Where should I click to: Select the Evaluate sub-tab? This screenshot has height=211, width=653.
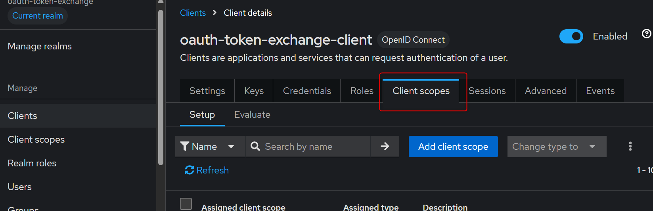pos(252,115)
